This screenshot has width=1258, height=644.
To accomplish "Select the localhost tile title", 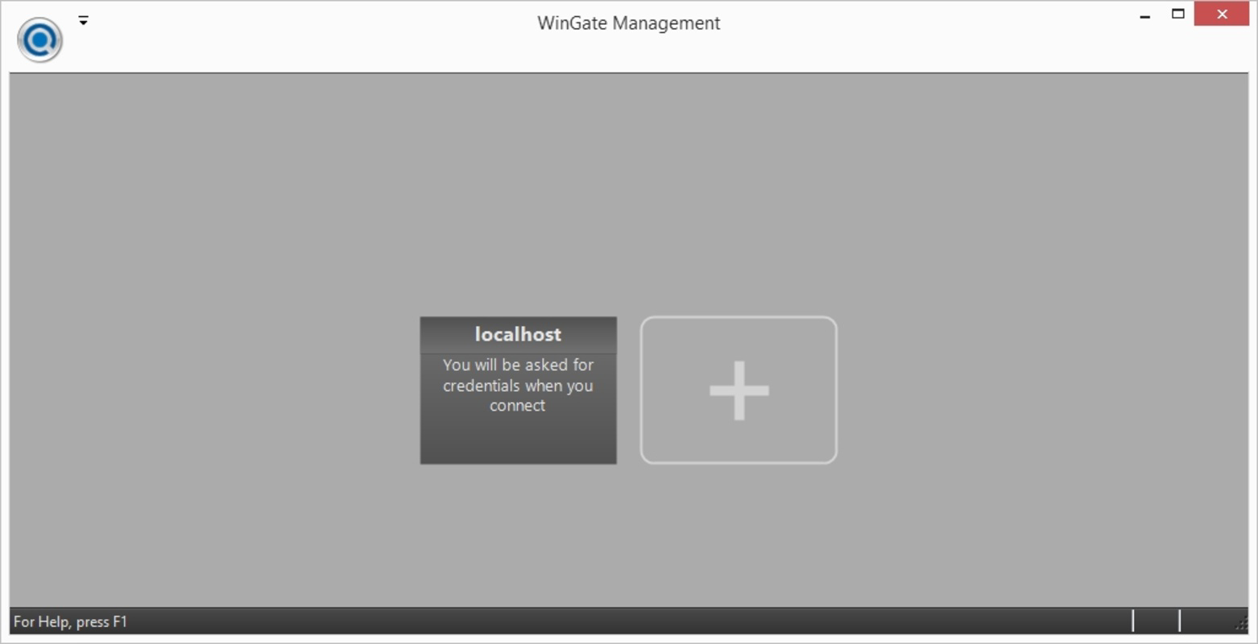I will [518, 334].
